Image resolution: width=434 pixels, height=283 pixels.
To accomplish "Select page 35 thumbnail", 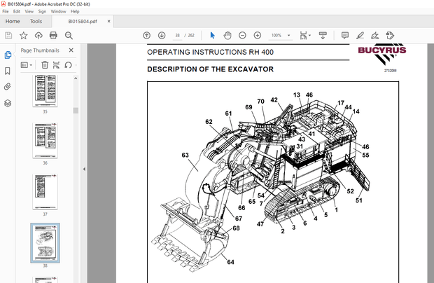I will click(45, 90).
